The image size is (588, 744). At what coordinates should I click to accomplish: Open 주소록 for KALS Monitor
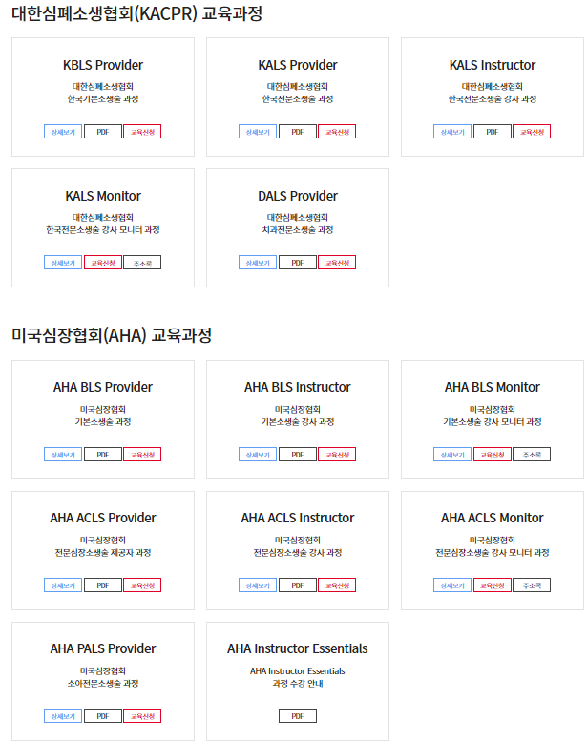tap(142, 263)
